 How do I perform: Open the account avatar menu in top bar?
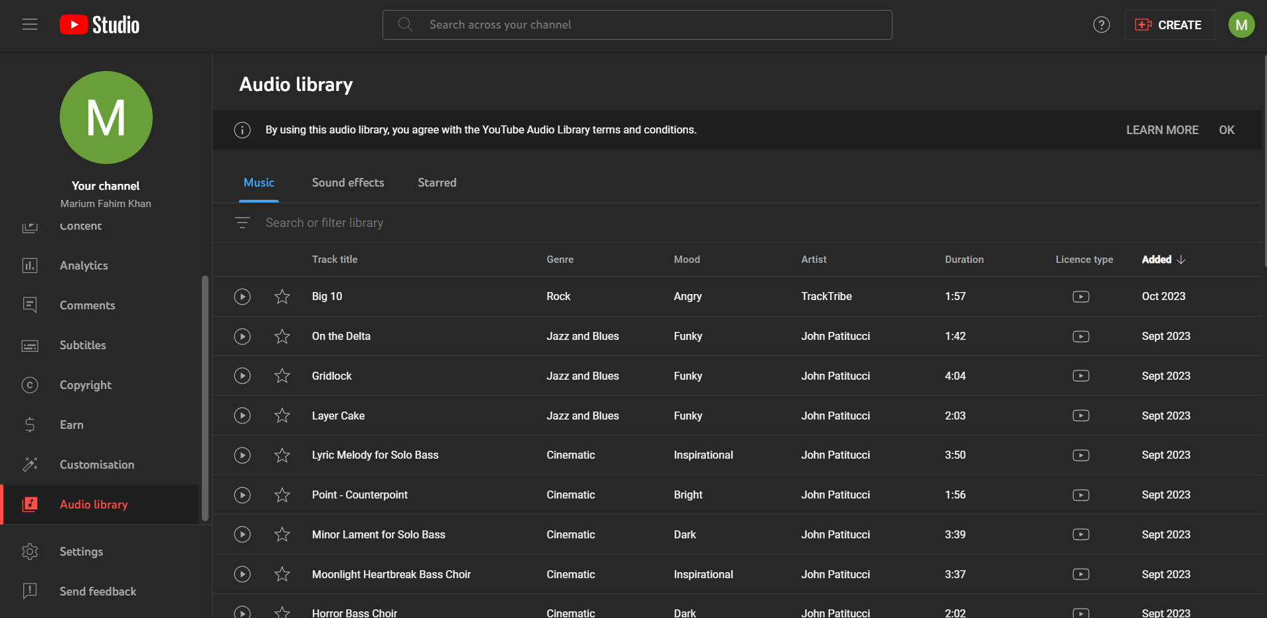point(1241,25)
